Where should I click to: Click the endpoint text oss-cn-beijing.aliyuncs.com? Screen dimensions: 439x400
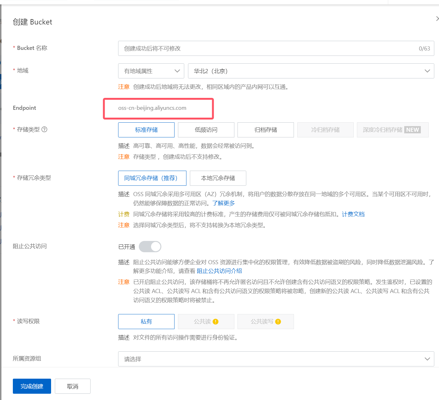coord(152,108)
